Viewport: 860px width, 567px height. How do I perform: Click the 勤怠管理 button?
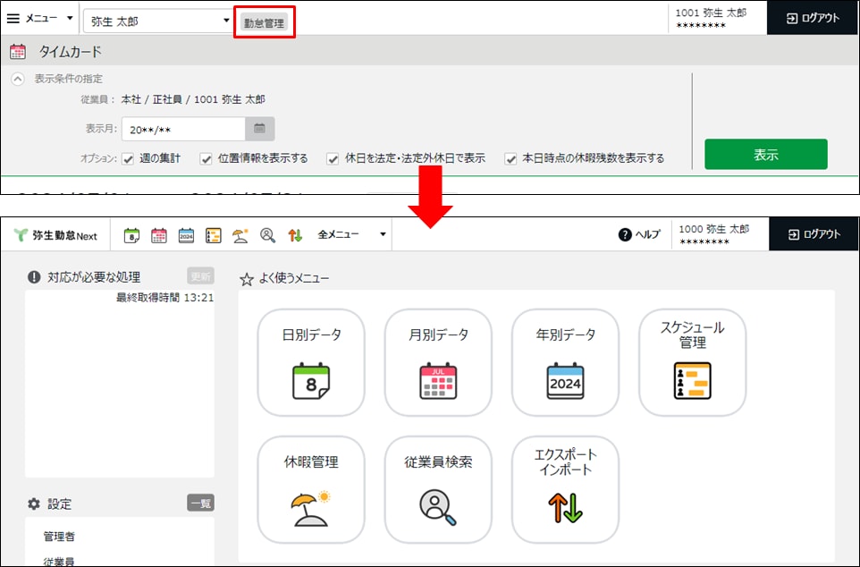[x=265, y=22]
